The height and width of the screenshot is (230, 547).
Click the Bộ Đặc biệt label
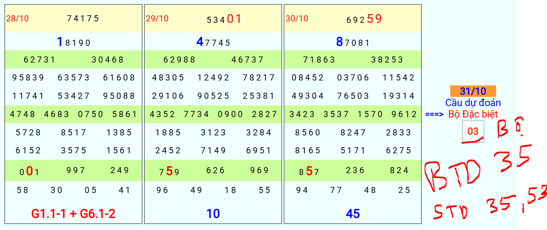point(473,114)
